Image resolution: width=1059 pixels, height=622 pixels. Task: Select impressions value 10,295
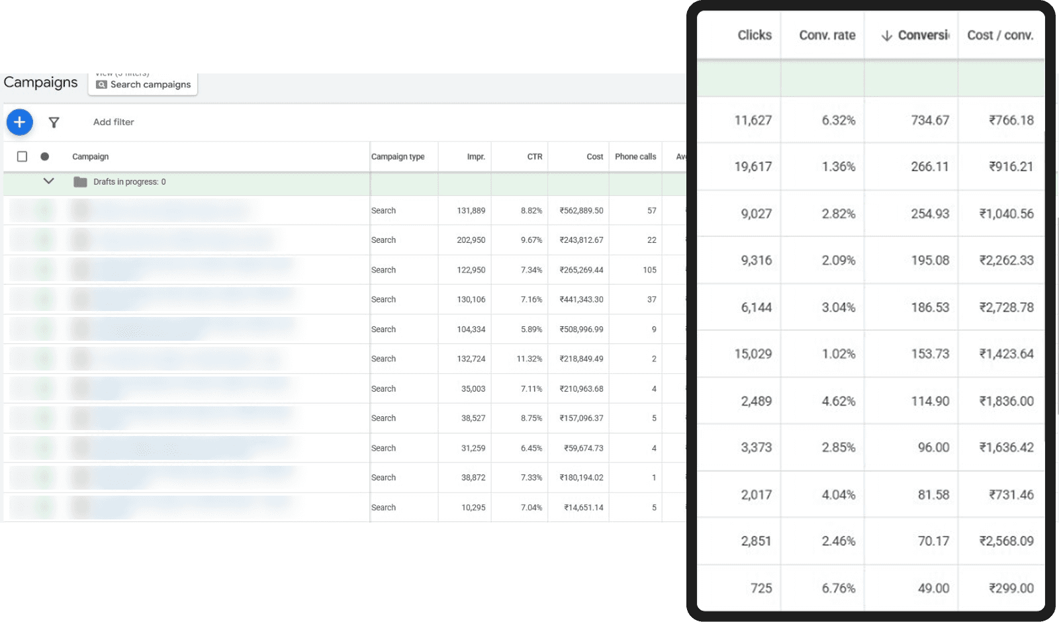point(473,508)
